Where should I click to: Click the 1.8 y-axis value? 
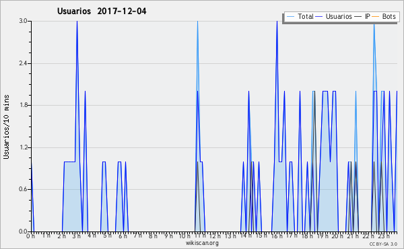click(x=23, y=105)
